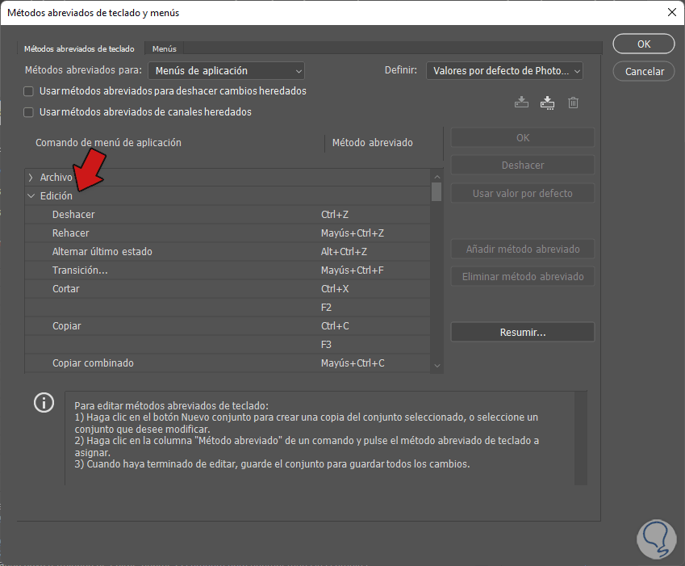The image size is (685, 566).
Task: Collapse the Edición menu group
Action: pyautogui.click(x=31, y=196)
